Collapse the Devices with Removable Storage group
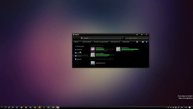Screen dimensions: 193x109 tap(90, 59)
